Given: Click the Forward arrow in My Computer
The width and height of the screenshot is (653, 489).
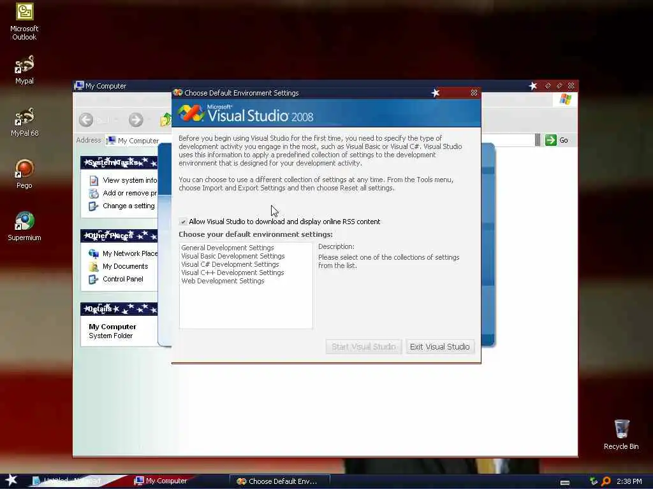Looking at the screenshot, I should pyautogui.click(x=136, y=120).
